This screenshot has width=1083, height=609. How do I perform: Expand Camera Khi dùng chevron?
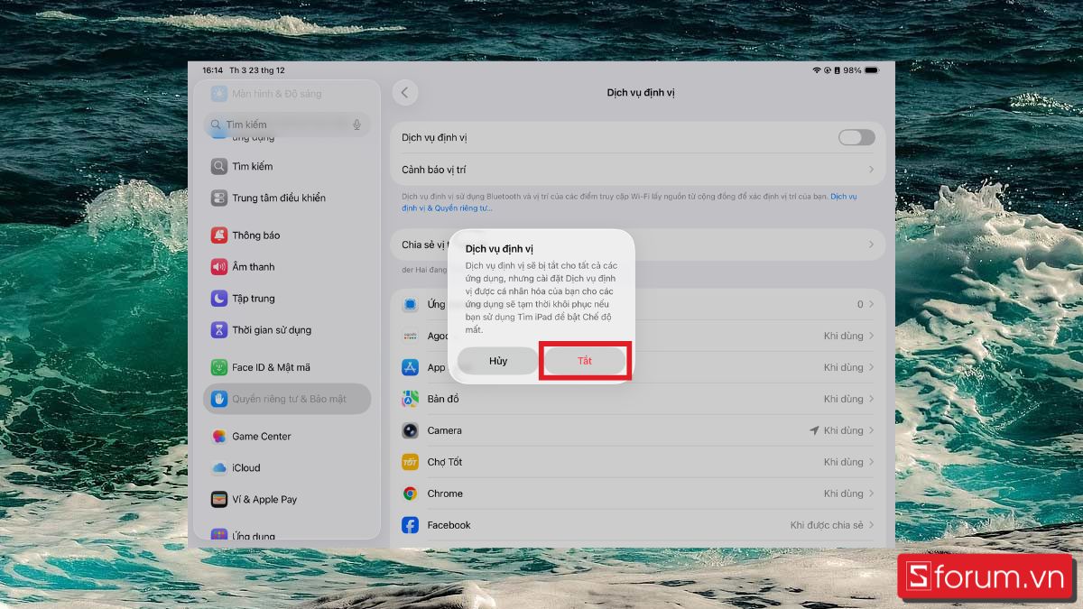click(871, 430)
